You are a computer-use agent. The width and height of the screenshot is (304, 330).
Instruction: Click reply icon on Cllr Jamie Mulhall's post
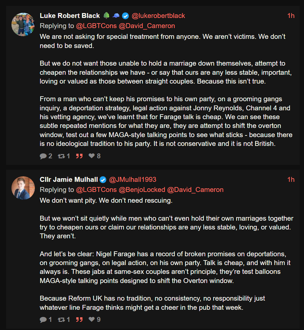(x=43, y=320)
